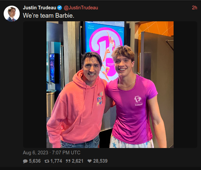Click the reply speech bubble icon
This screenshot has height=170, width=201.
[25, 161]
